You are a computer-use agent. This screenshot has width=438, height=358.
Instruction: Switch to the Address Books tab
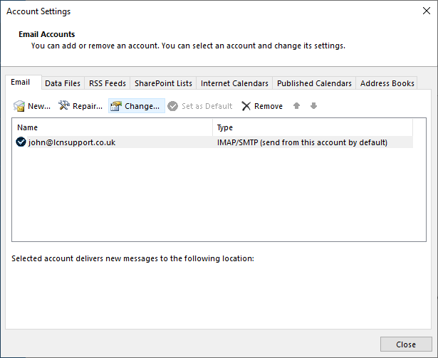coord(387,83)
